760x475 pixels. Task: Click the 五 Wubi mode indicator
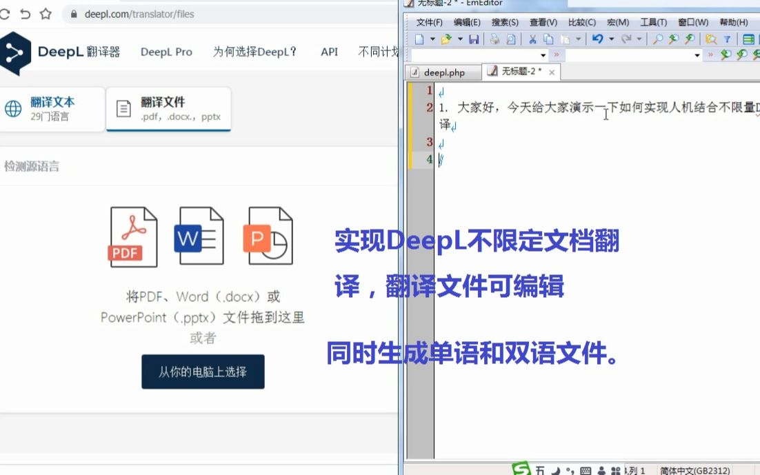pyautogui.click(x=540, y=470)
